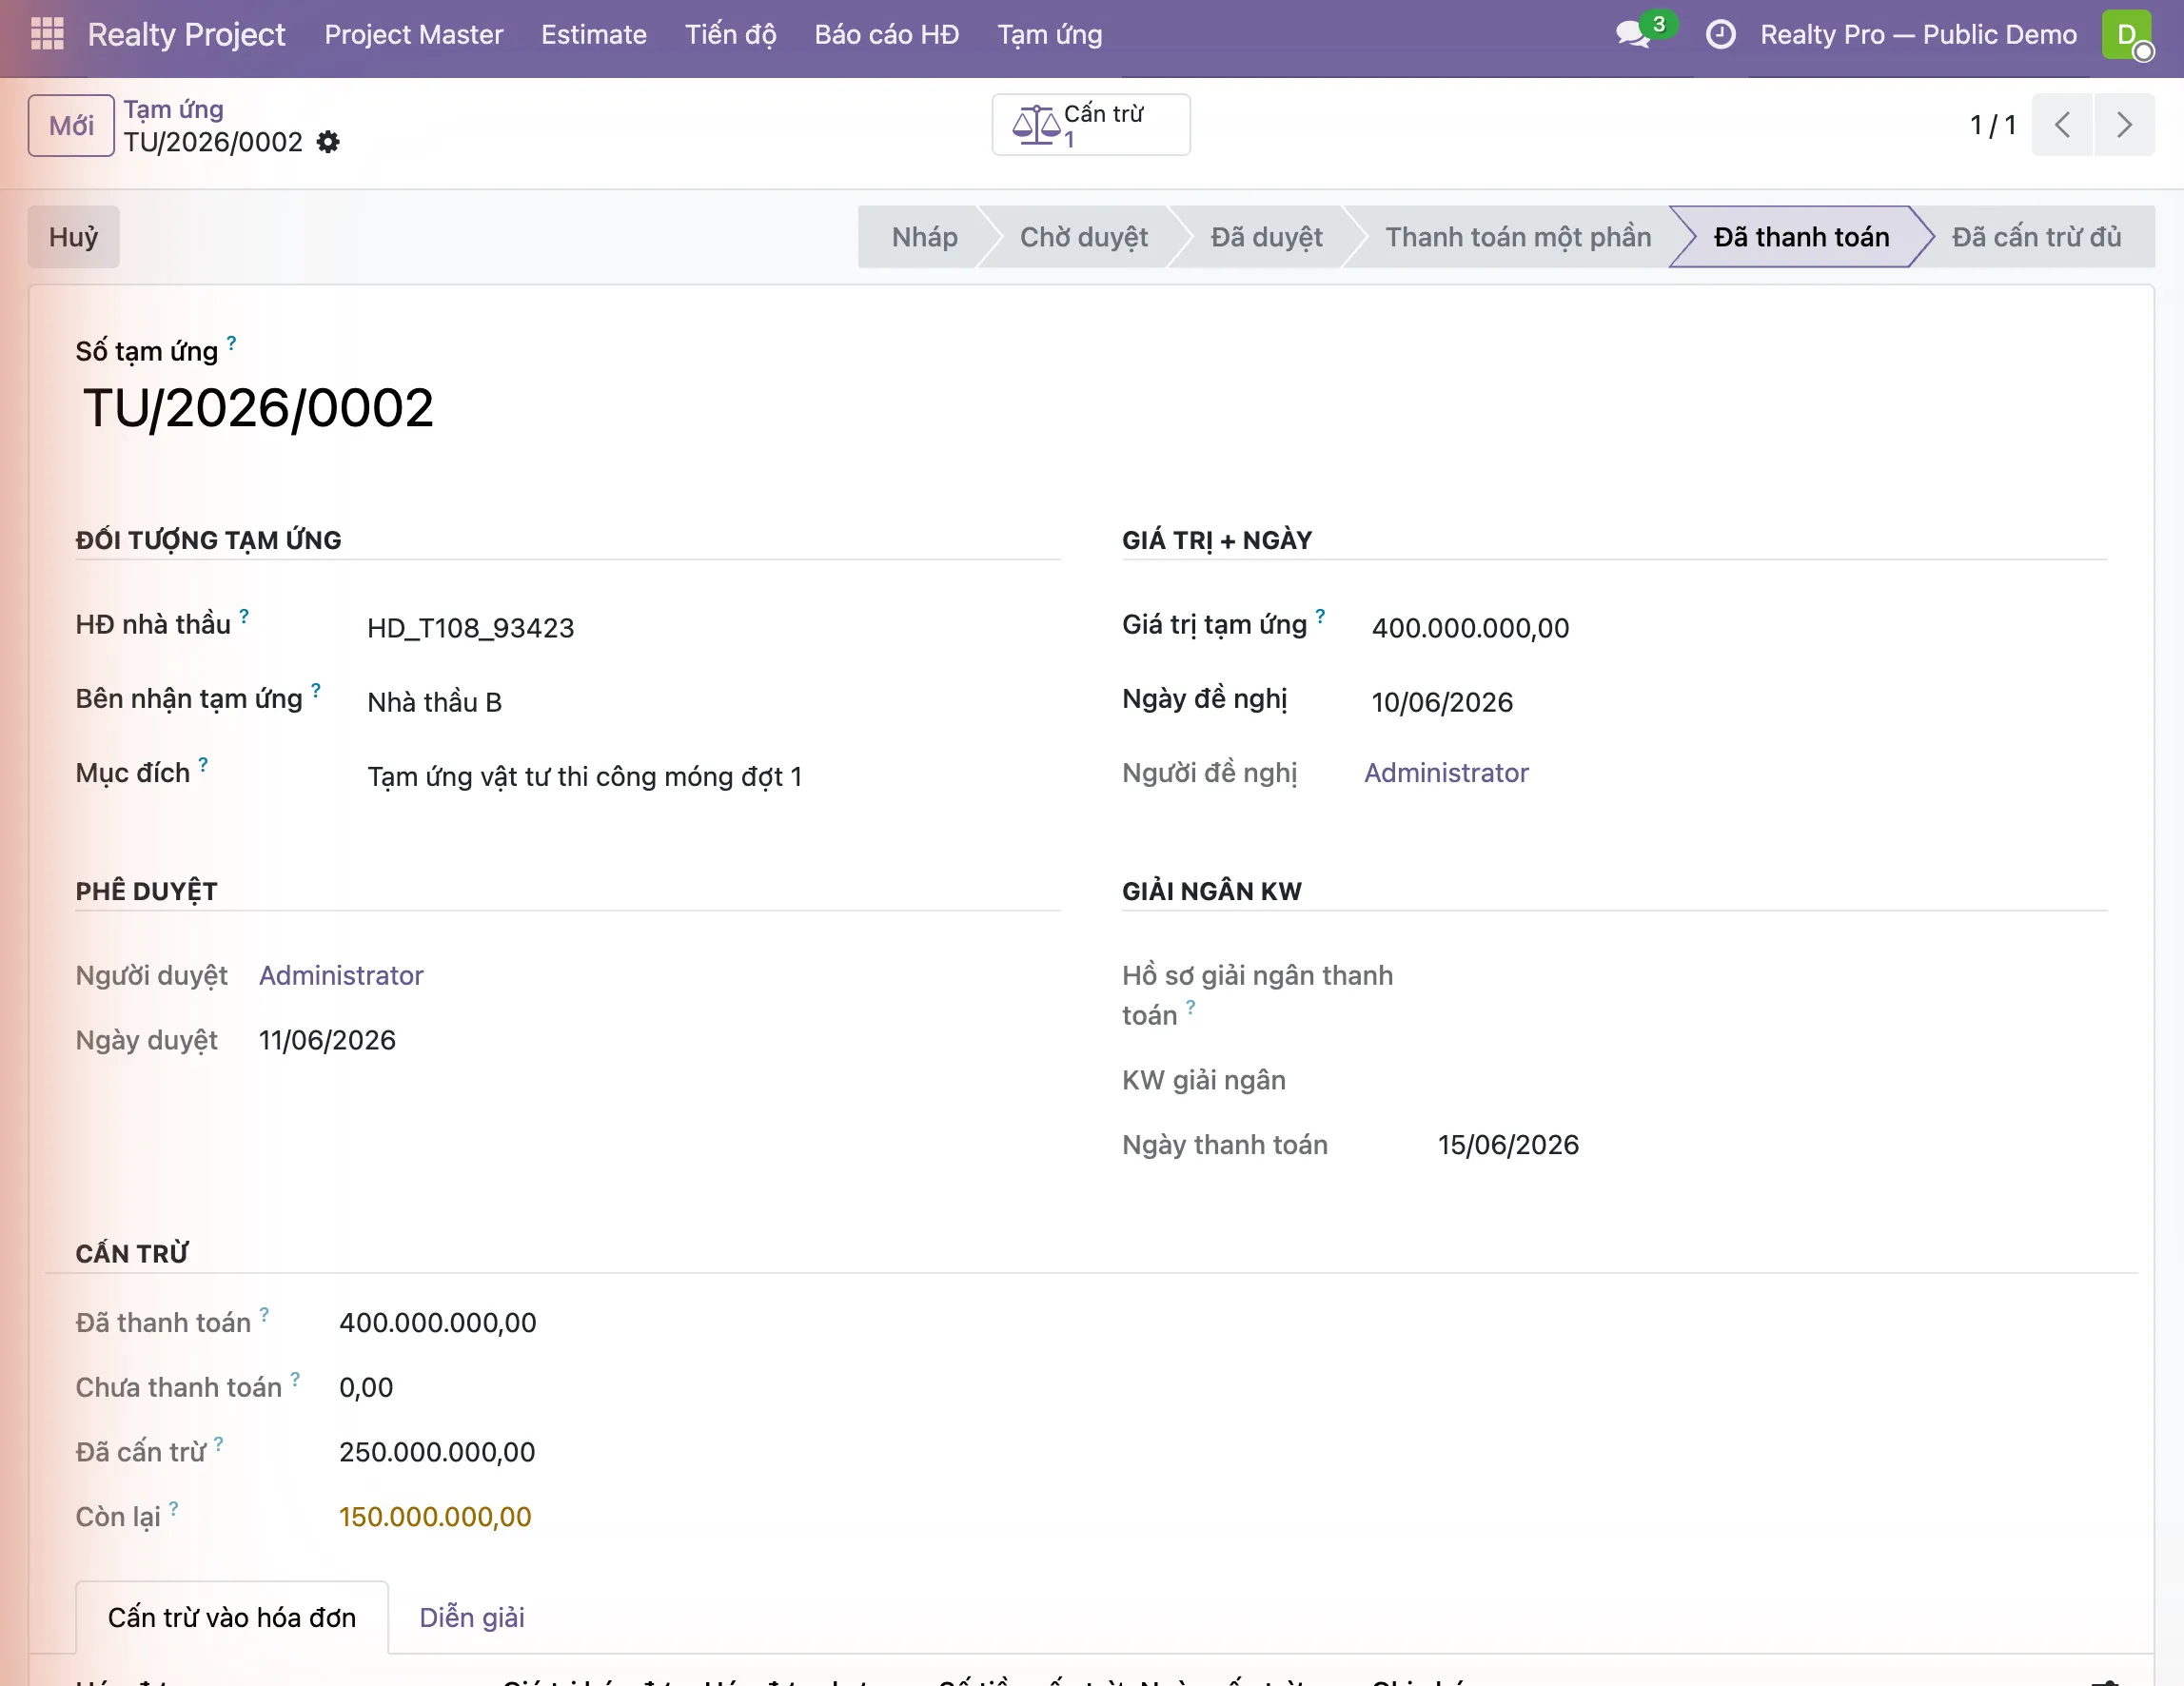The width and height of the screenshot is (2184, 1686).
Task: Show help tooltip for Giá trị tạm ứng
Action: point(1320,616)
